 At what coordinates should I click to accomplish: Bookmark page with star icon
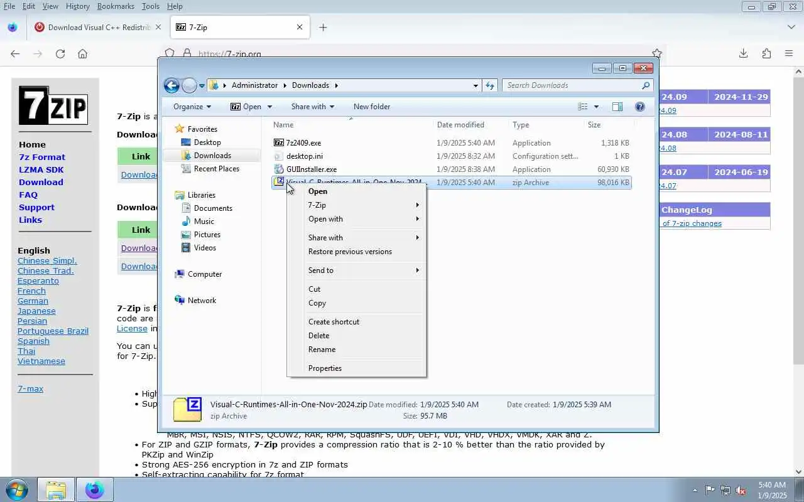pos(657,53)
